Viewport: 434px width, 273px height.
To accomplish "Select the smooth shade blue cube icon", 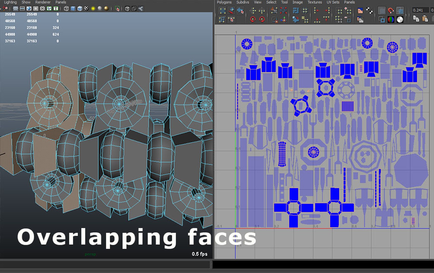I will point(73,9).
